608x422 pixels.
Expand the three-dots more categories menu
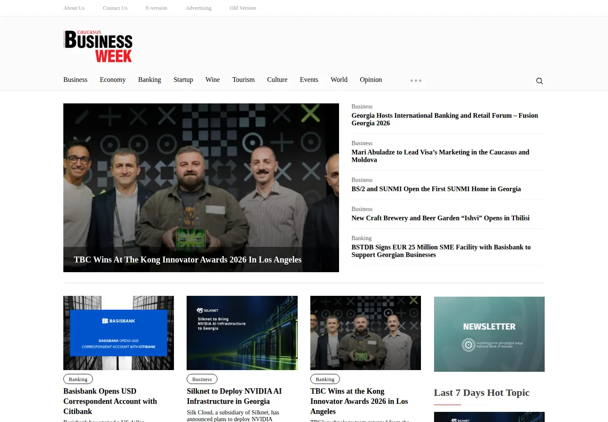click(416, 81)
